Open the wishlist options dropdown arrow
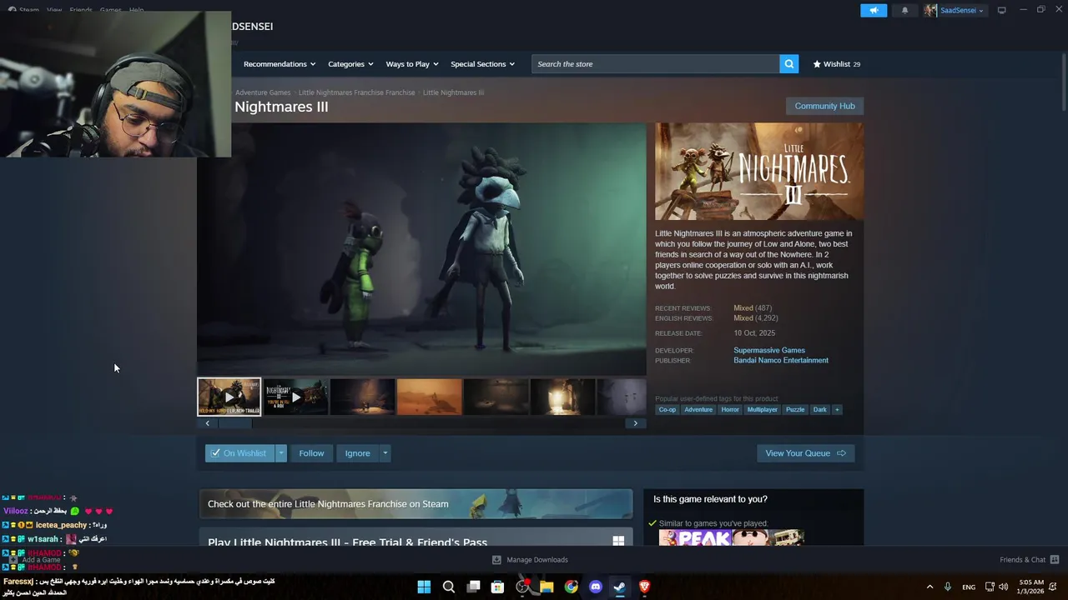1068x600 pixels. [281, 453]
